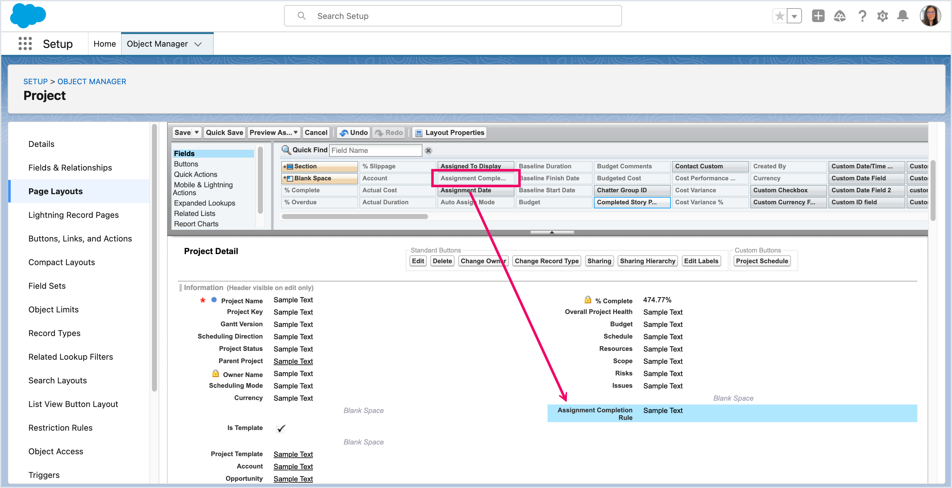Click the Sharing Hierarchy button
The image size is (952, 488).
point(647,261)
